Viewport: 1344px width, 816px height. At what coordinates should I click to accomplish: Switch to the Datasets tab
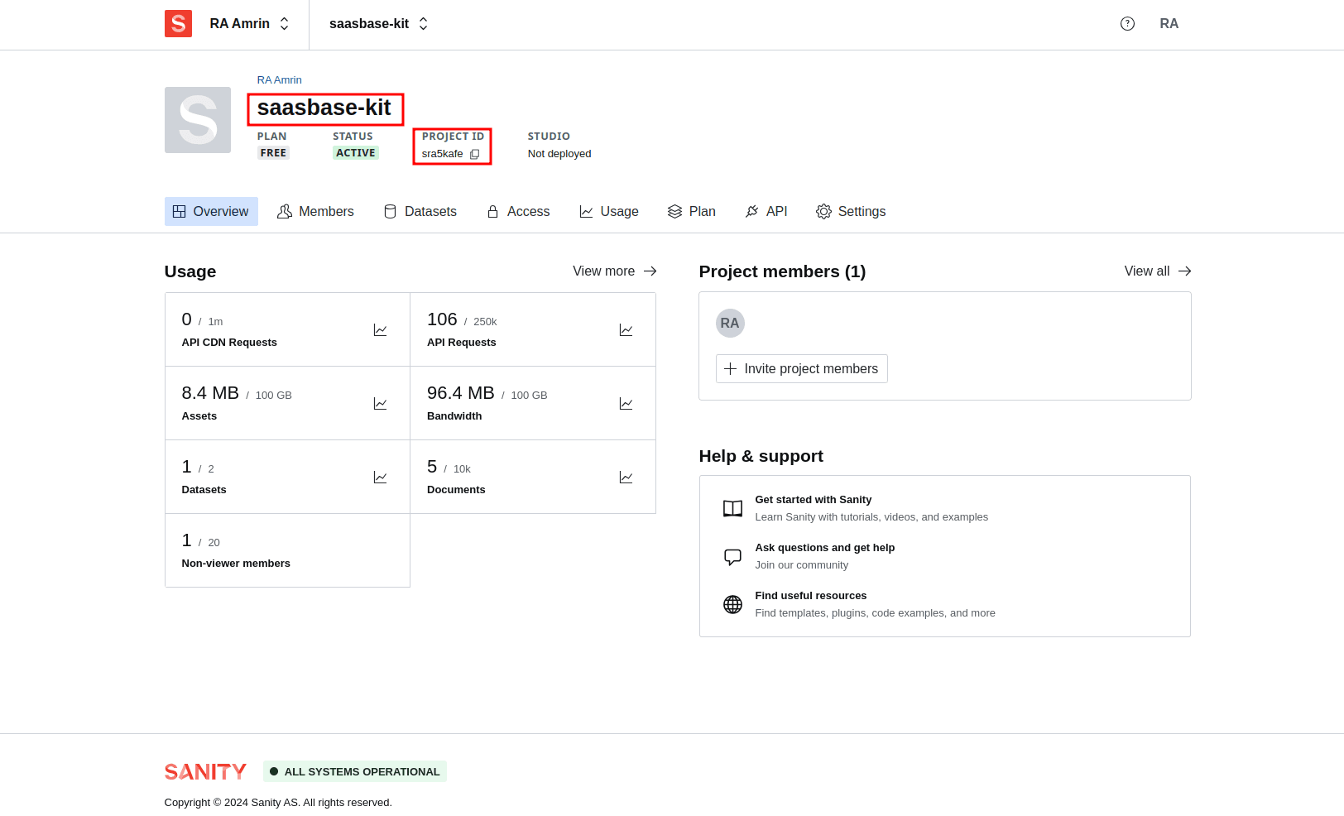coord(420,211)
